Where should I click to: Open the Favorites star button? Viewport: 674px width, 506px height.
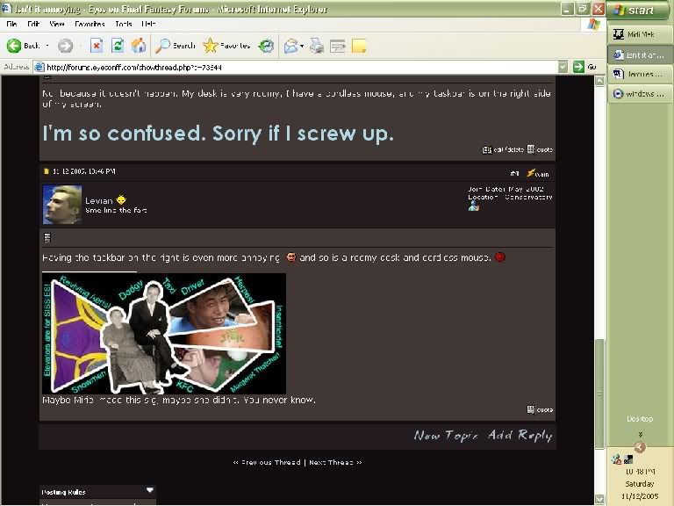click(x=226, y=46)
